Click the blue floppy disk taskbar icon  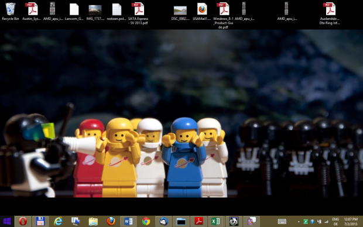pos(40,222)
